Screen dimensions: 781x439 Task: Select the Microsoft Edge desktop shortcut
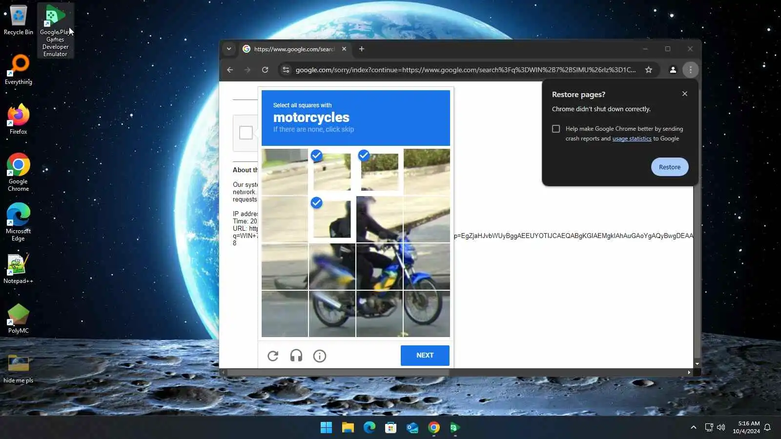coord(19,222)
